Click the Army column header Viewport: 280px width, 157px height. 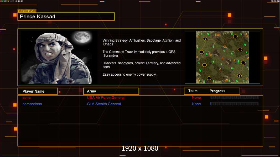[111, 91]
